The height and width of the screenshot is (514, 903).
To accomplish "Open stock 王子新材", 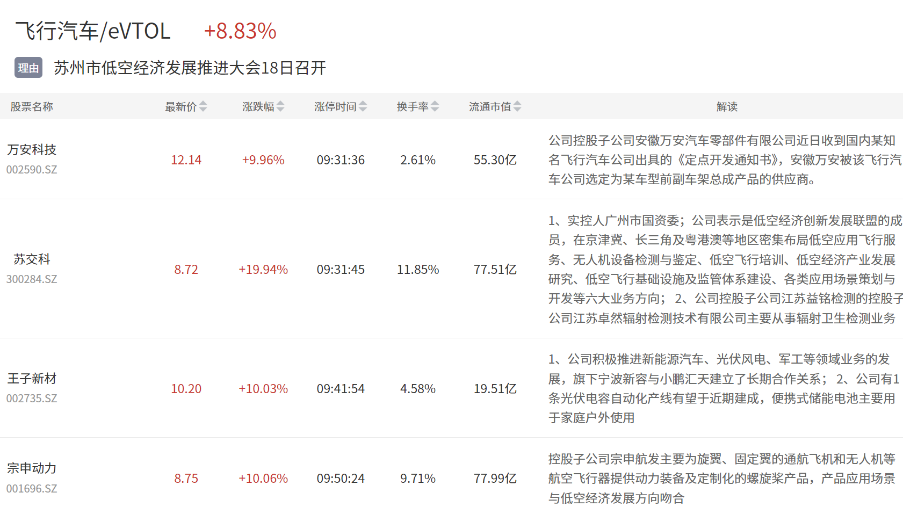I will [x=32, y=378].
